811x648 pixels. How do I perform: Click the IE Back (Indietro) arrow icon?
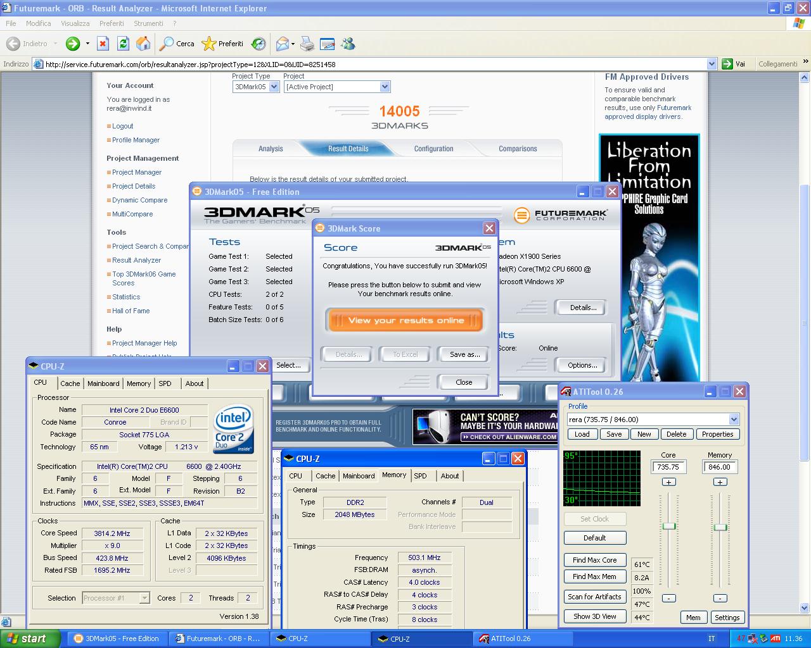coord(13,44)
